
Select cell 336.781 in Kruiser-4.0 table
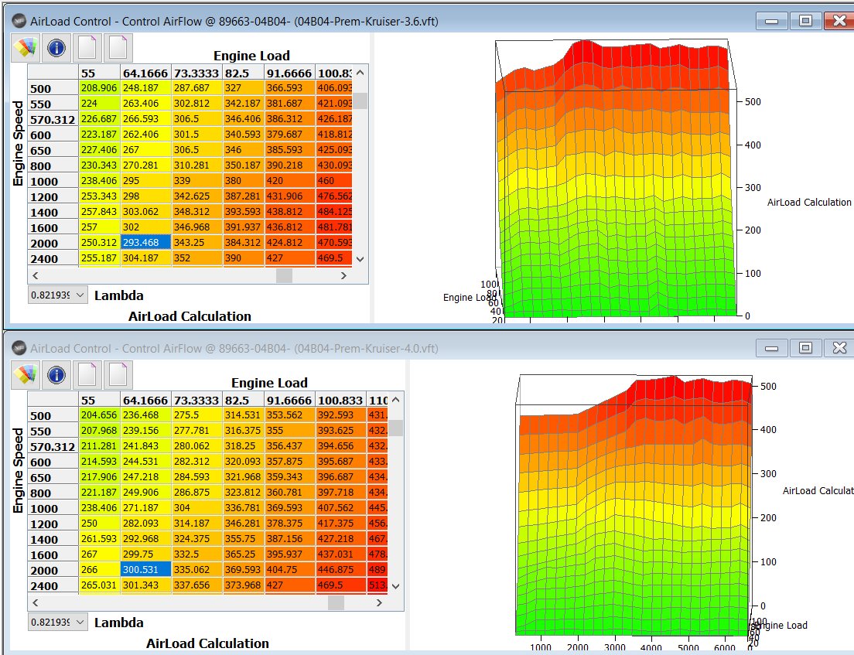[244, 507]
